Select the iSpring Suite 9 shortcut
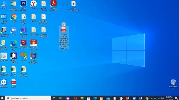The image size is (179, 100). click(23, 45)
